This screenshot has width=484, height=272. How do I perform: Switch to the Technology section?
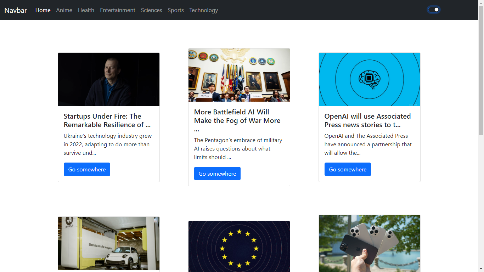tap(204, 10)
